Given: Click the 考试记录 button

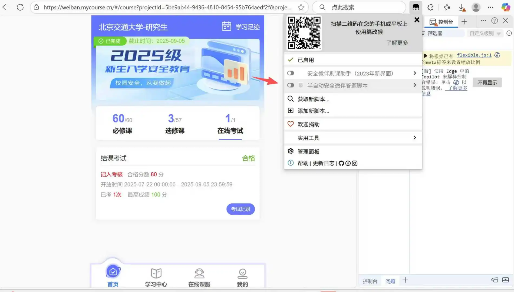Looking at the screenshot, I should [240, 209].
